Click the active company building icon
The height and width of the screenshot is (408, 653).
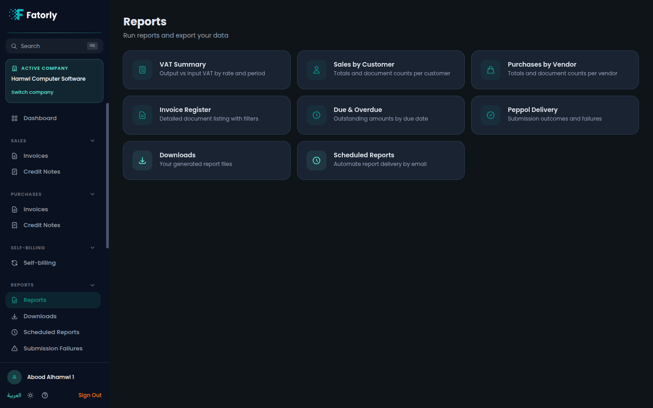click(15, 68)
